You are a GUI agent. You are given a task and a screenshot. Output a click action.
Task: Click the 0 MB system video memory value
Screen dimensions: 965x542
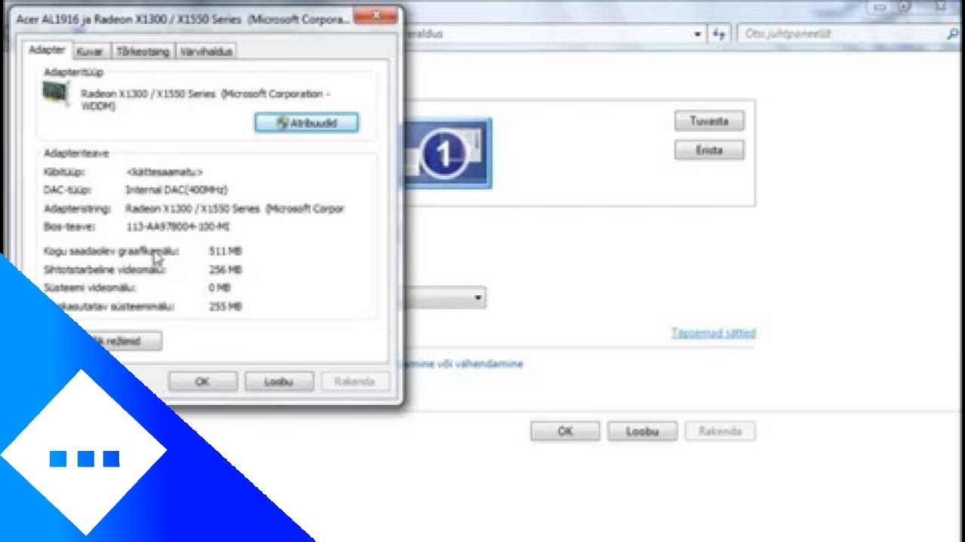[219, 288]
